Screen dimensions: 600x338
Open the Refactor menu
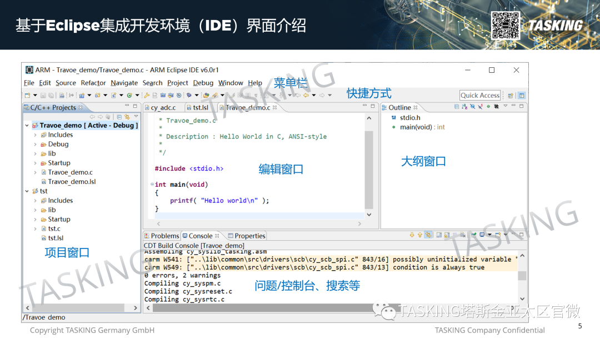[x=93, y=83]
